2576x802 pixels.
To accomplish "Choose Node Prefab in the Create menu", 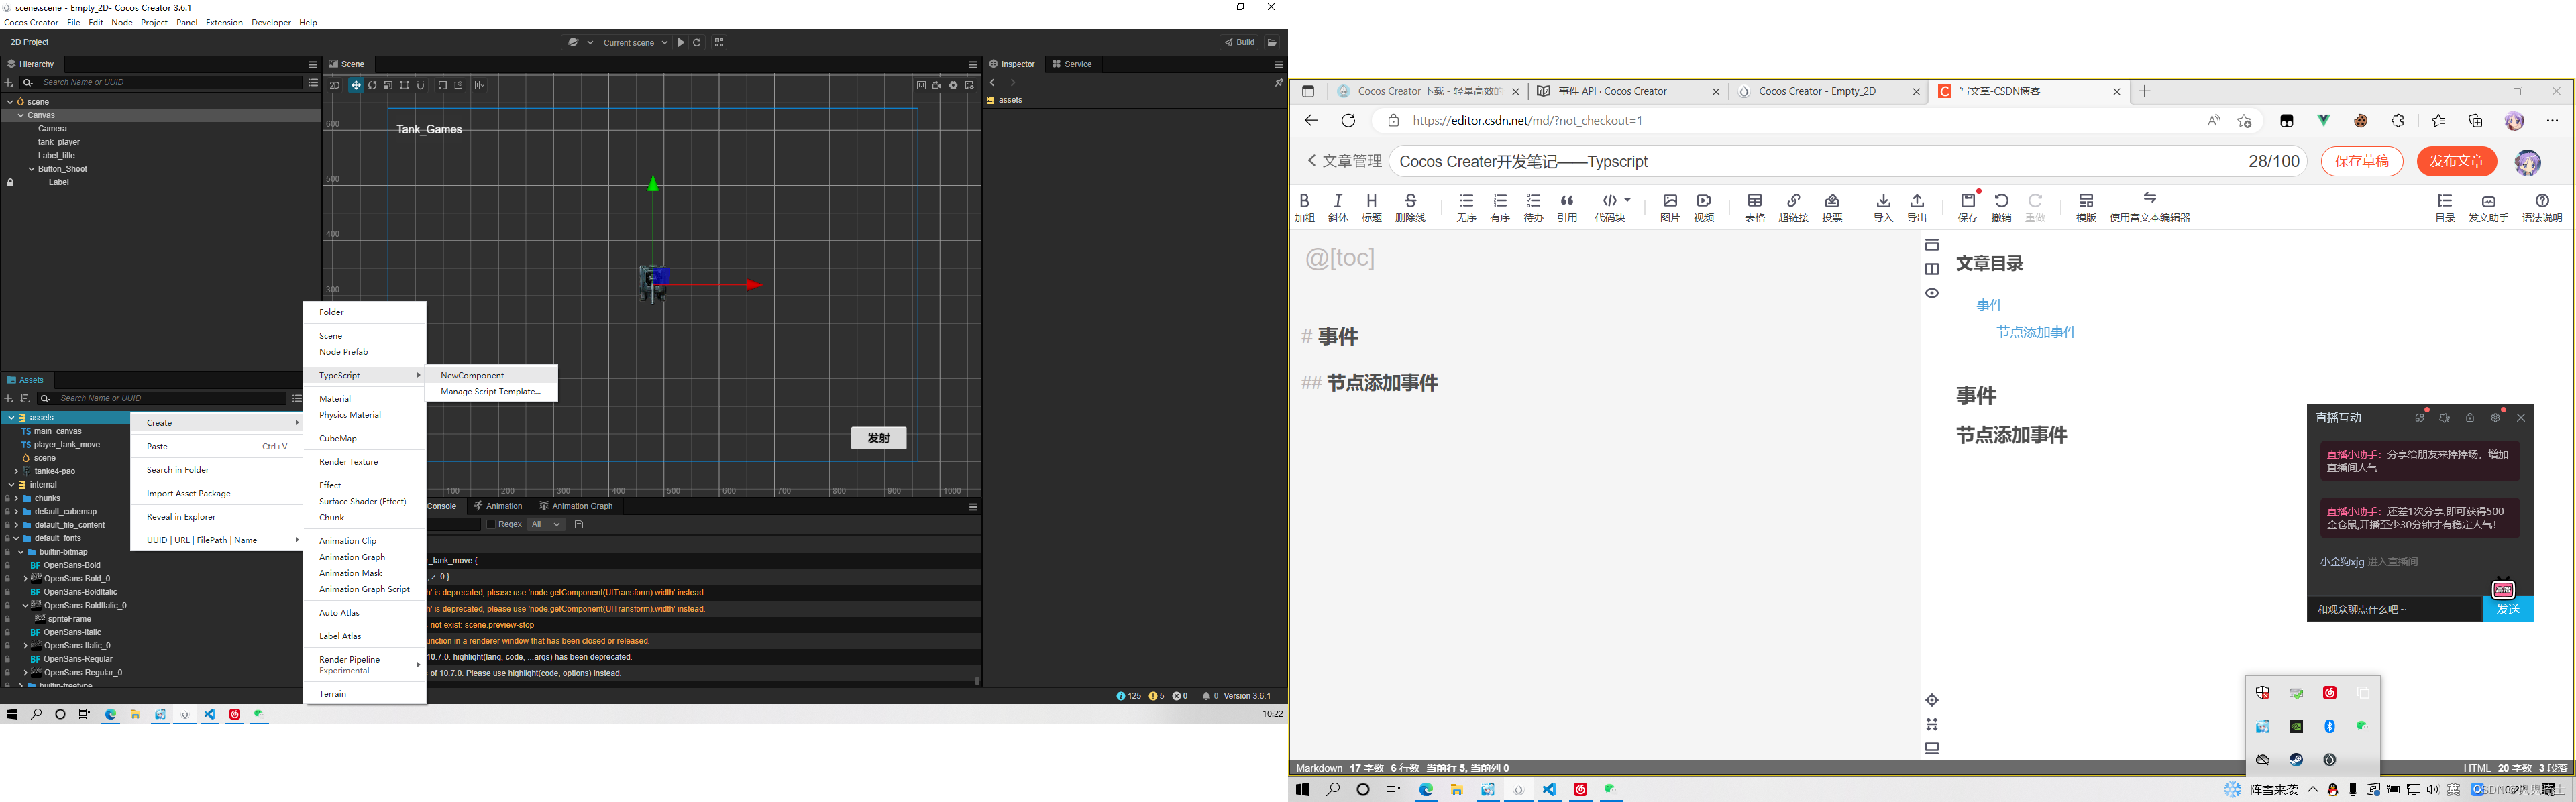I will pyautogui.click(x=365, y=352).
